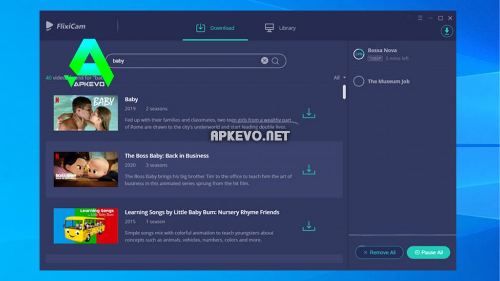Close the FlixiCam window
This screenshot has height=281, width=500.
pyautogui.click(x=450, y=18)
